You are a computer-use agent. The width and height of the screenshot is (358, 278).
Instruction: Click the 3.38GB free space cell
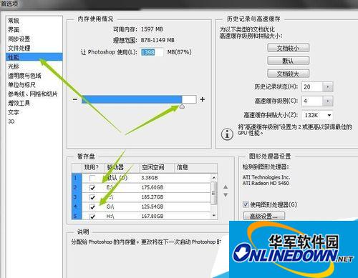[x=150, y=178]
